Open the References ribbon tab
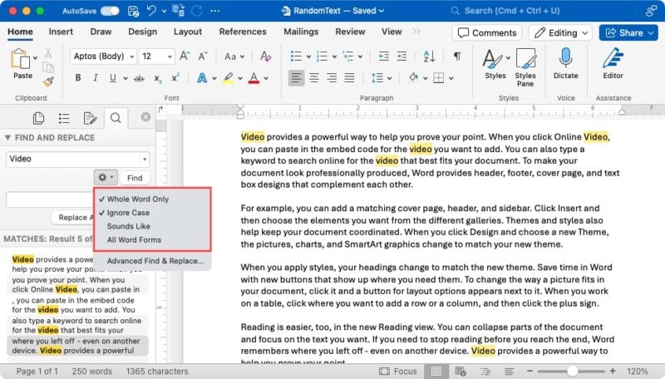The image size is (665, 379). tap(243, 32)
